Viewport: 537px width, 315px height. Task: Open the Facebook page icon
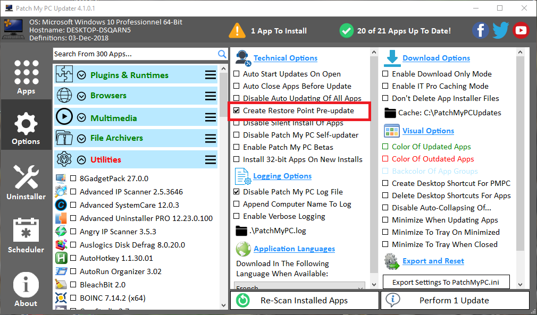point(480,30)
